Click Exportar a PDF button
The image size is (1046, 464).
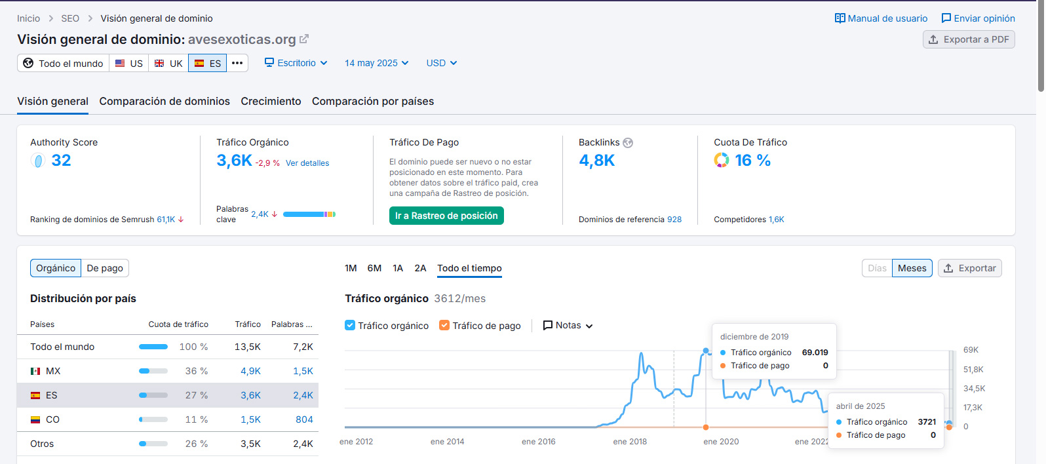coord(969,39)
